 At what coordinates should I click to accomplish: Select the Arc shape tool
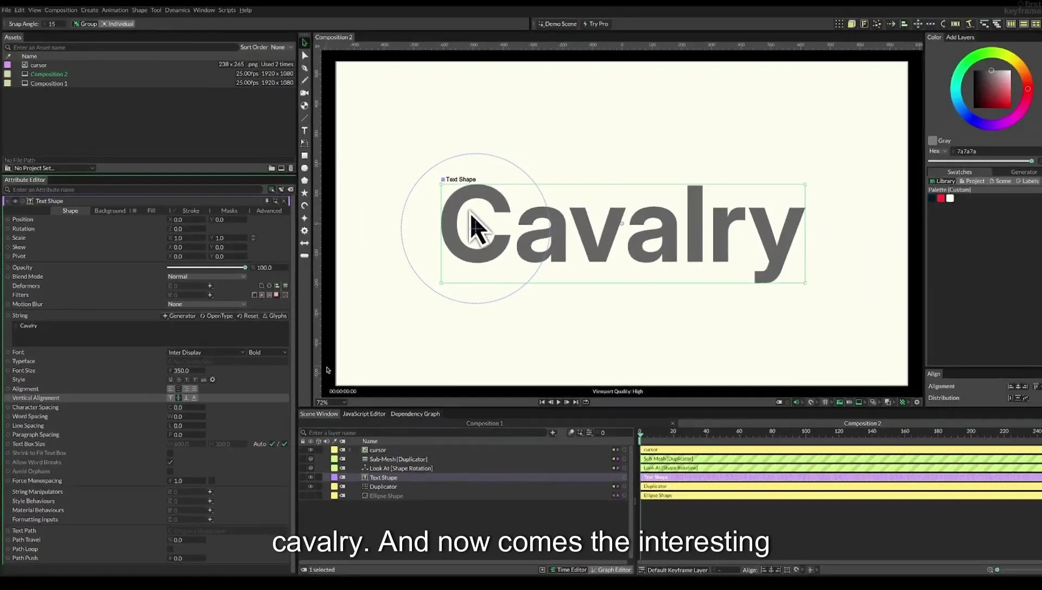tap(304, 206)
